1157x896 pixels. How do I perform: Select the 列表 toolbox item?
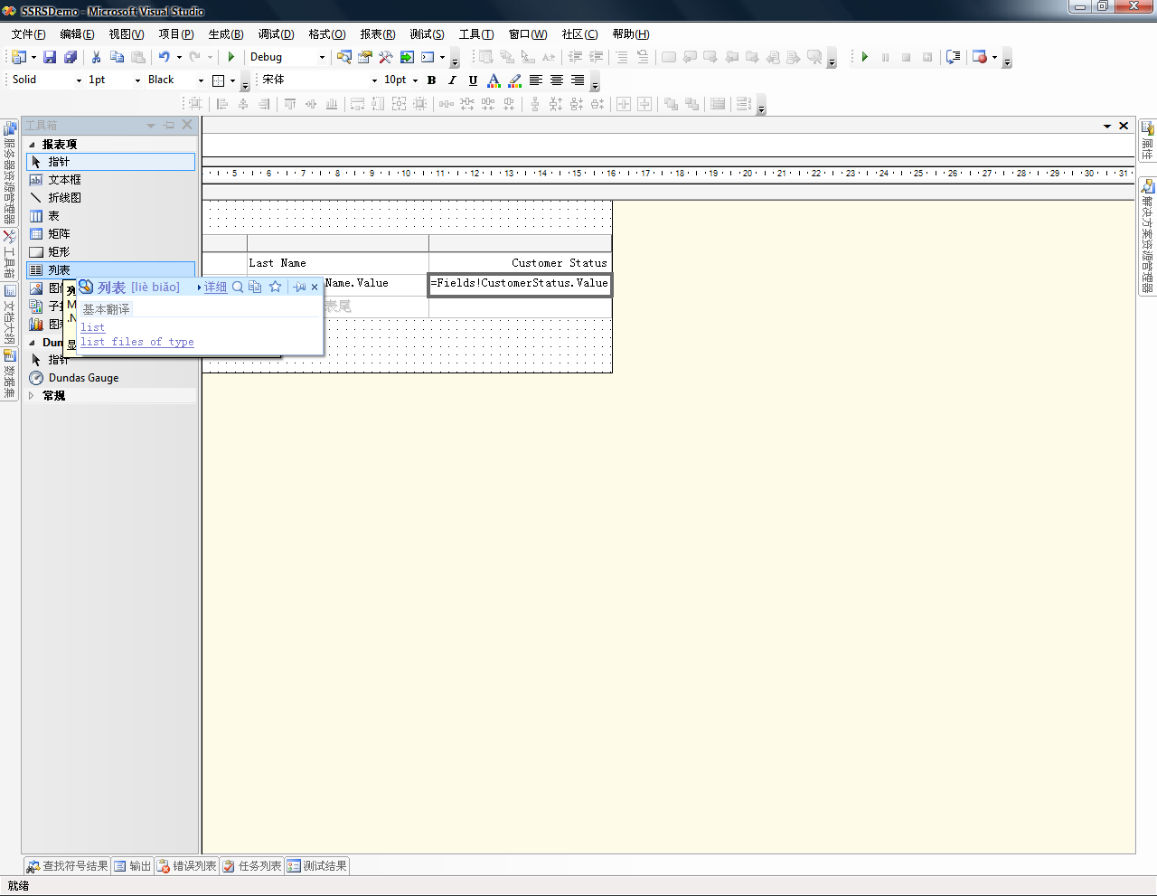[111, 270]
